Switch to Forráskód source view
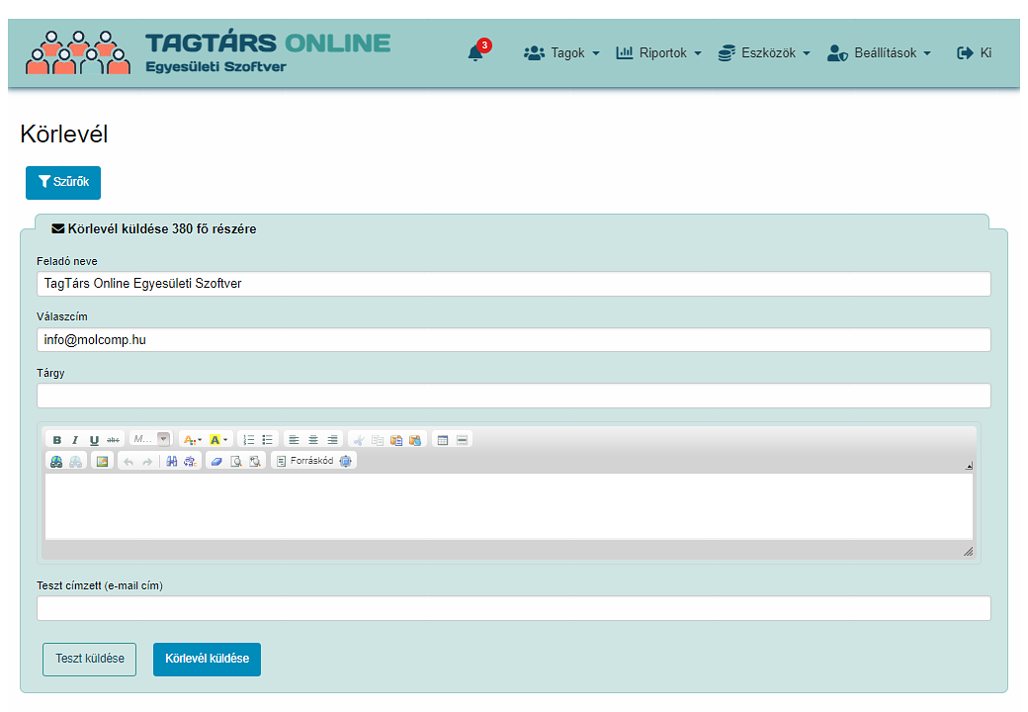Screen dimensions: 1028x712 click(x=304, y=461)
